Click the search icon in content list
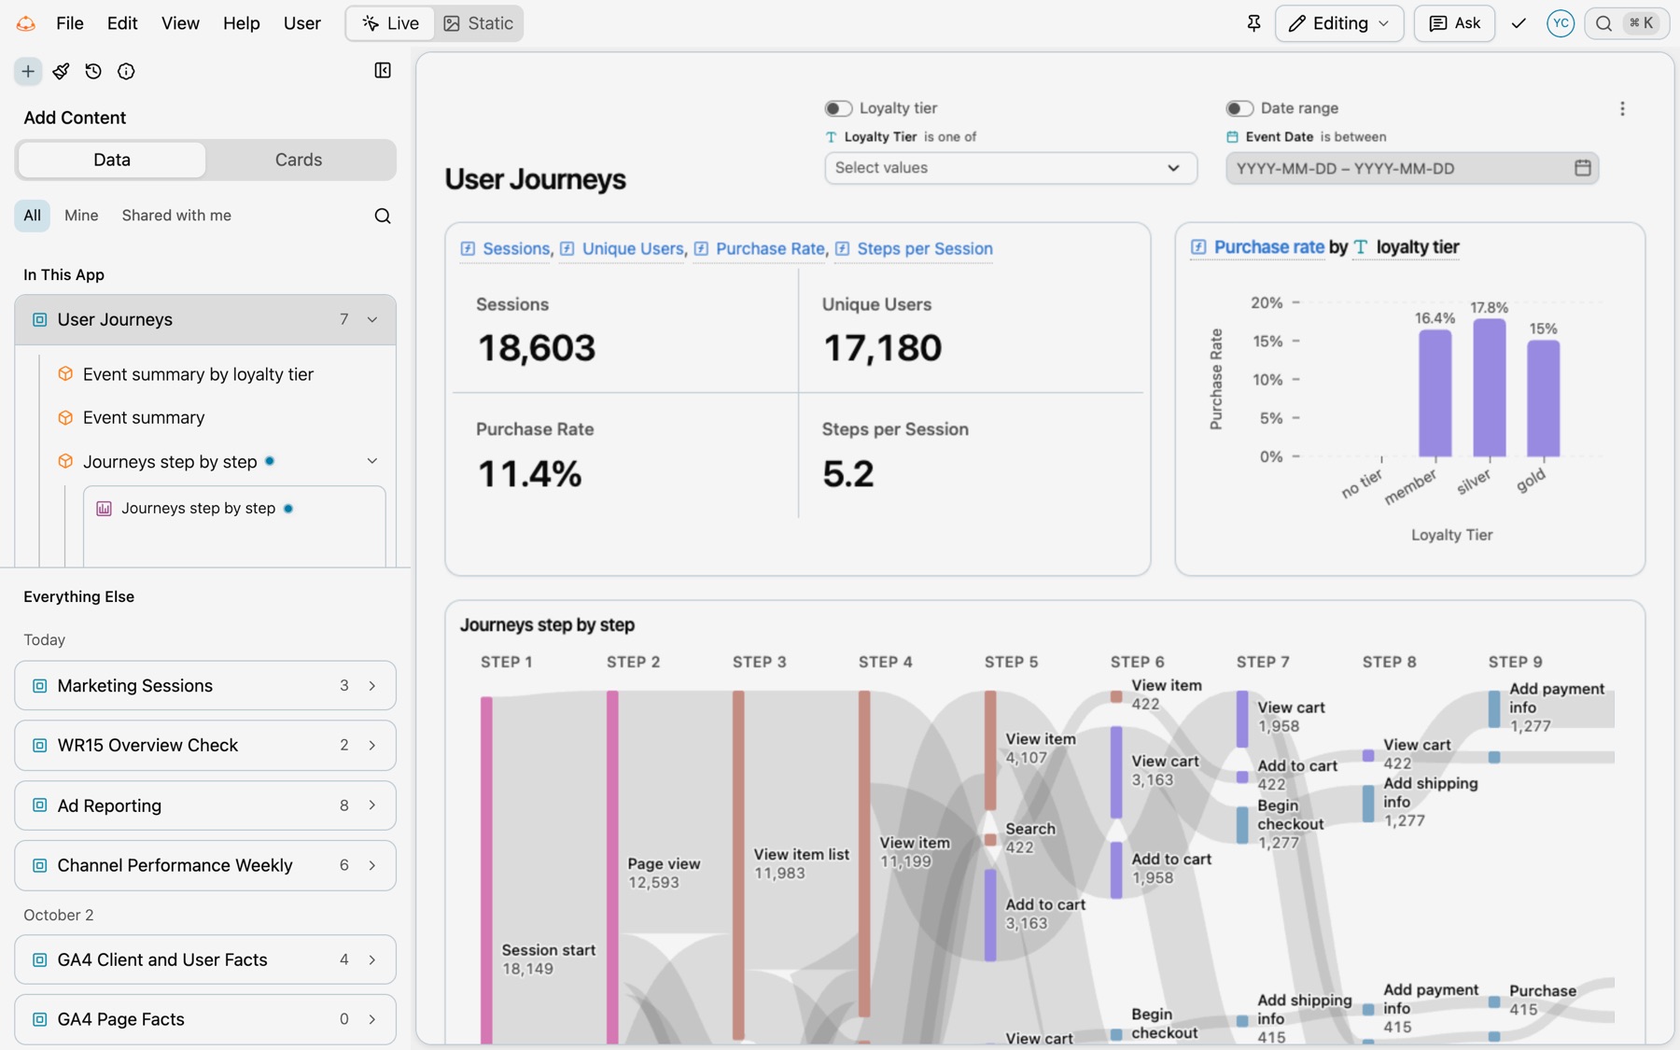 click(x=383, y=216)
